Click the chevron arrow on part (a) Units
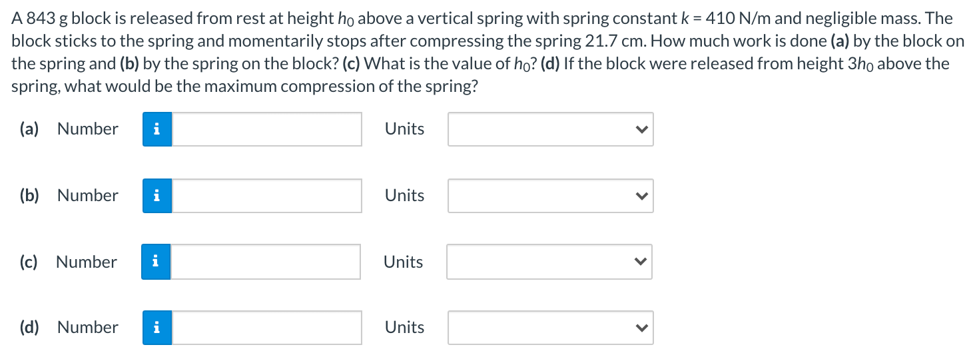The image size is (979, 361). pyautogui.click(x=641, y=130)
